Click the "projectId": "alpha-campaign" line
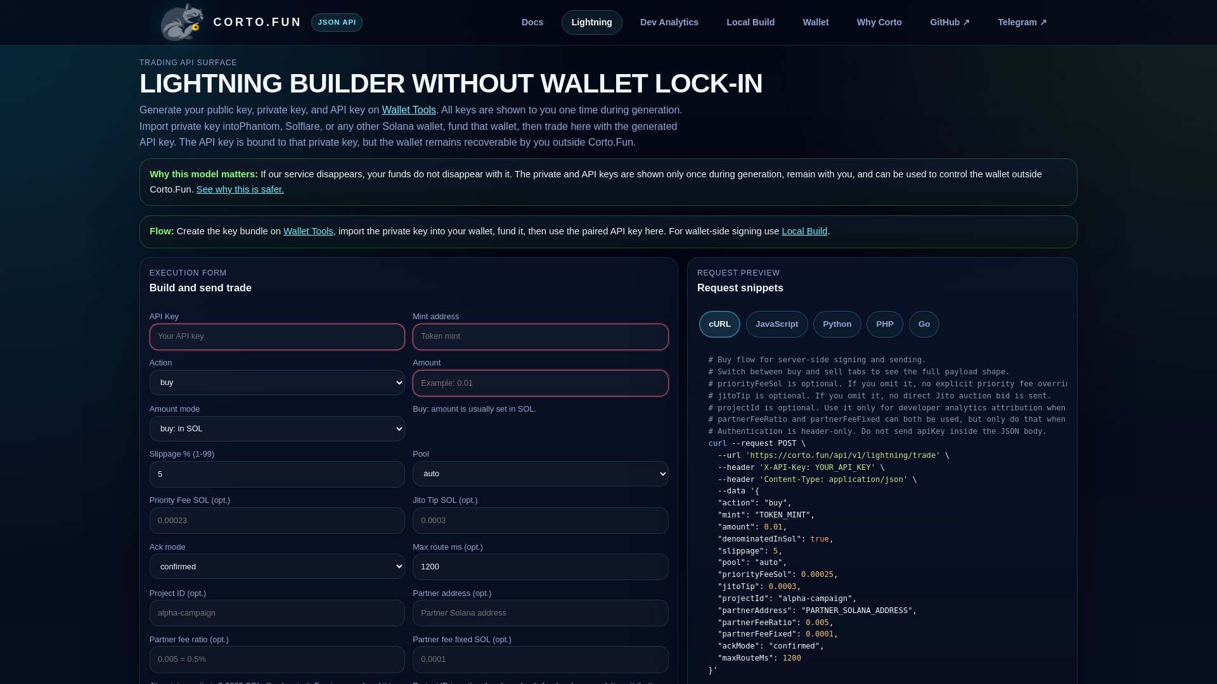 tap(787, 598)
